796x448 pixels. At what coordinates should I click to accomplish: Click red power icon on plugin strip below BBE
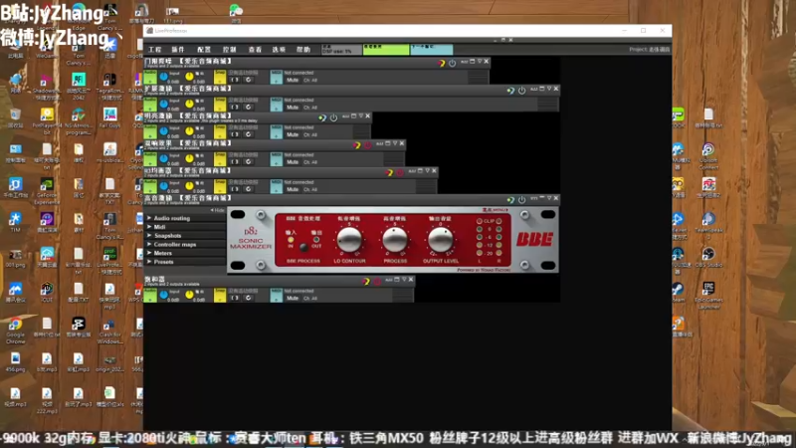click(x=377, y=282)
